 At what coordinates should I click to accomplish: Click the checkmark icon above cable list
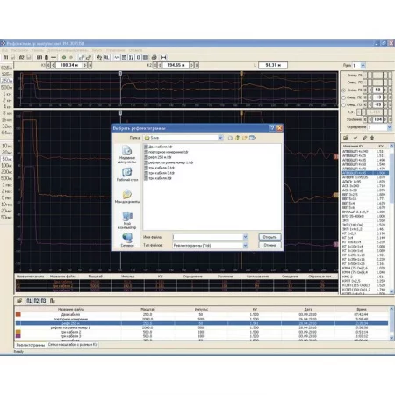click(x=355, y=138)
